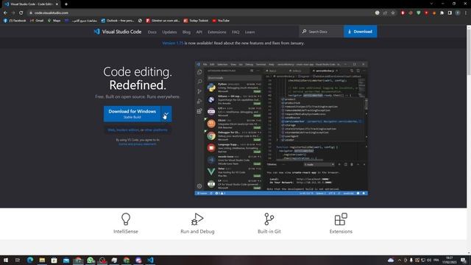Click the green shield extension icon
Viewport: 471px width, 265px height.
[419, 13]
